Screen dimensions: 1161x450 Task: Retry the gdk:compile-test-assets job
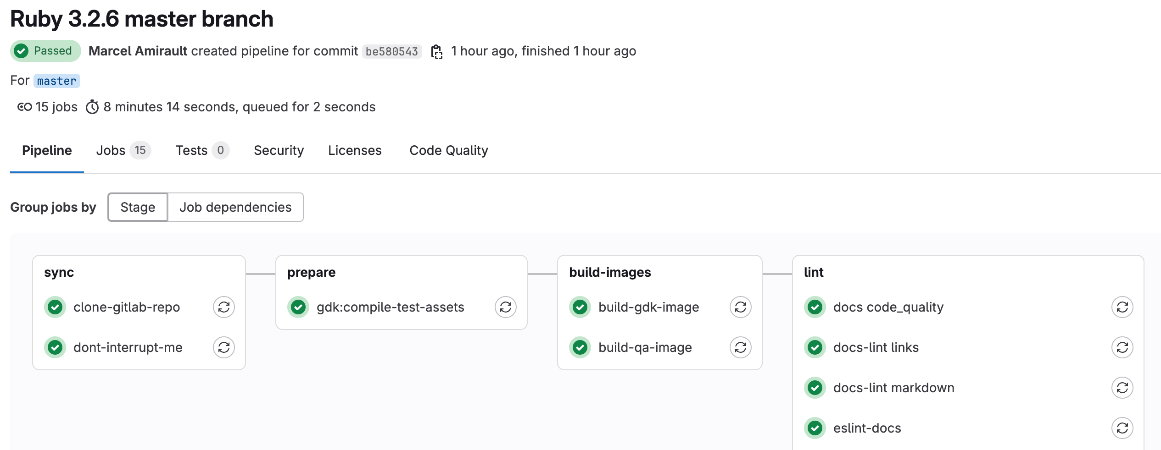pyautogui.click(x=505, y=307)
